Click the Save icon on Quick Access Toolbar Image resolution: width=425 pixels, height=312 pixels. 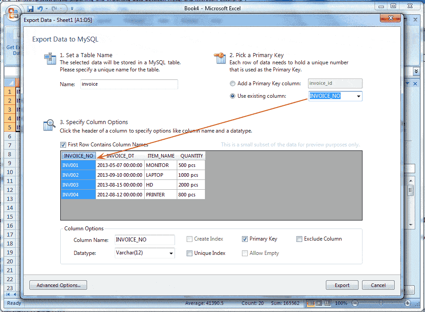pos(29,8)
